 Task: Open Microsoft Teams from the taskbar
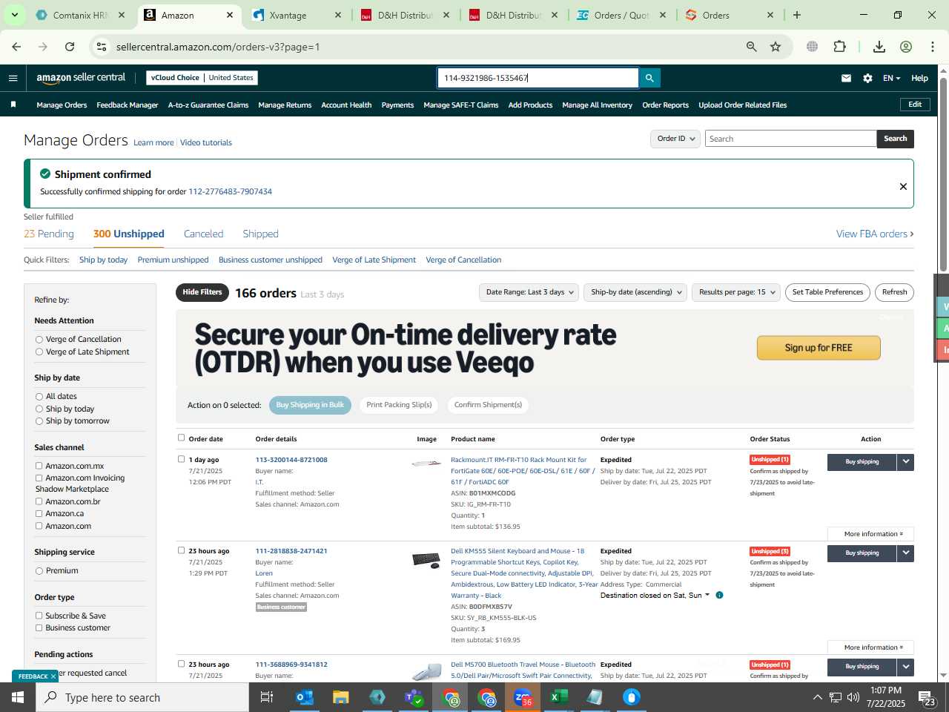pos(413,697)
